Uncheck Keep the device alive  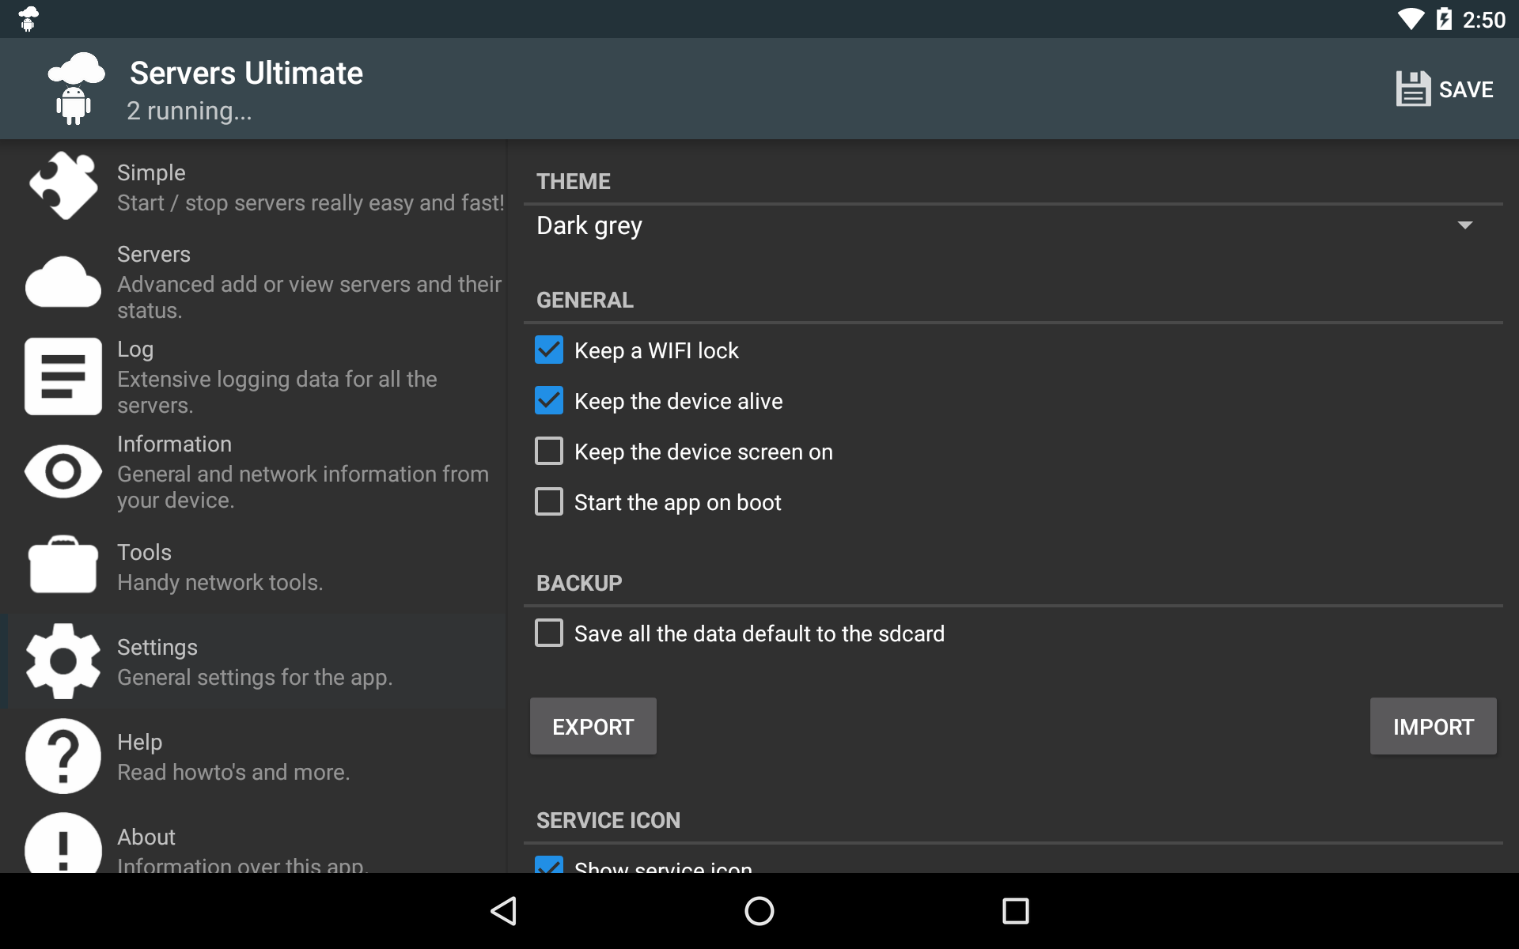pos(549,400)
